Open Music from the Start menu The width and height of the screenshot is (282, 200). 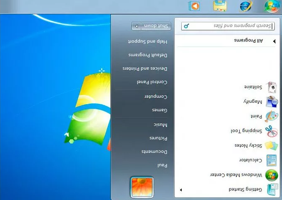click(x=160, y=125)
